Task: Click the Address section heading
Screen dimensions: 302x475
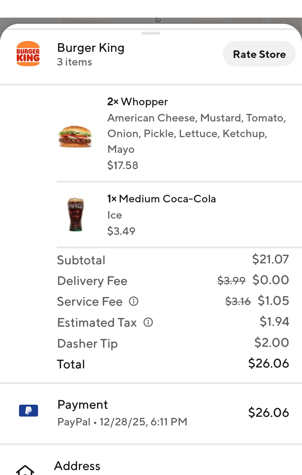Action: (77, 466)
